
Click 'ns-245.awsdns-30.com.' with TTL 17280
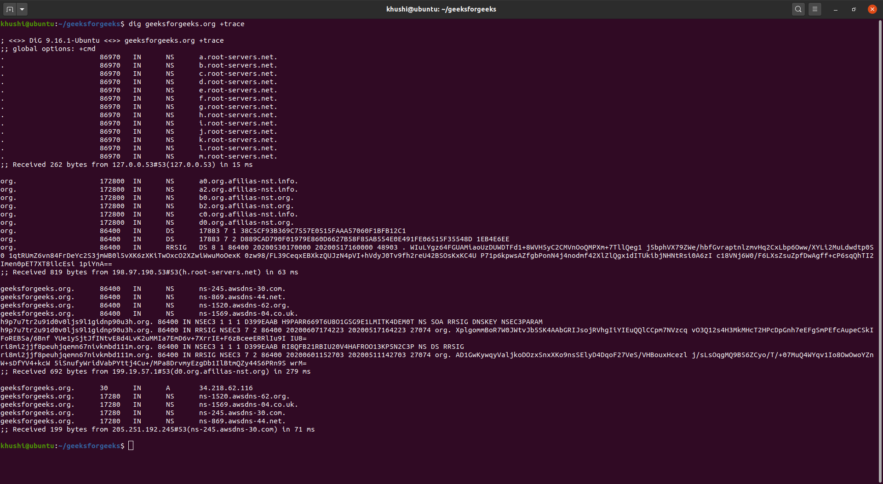(x=242, y=413)
